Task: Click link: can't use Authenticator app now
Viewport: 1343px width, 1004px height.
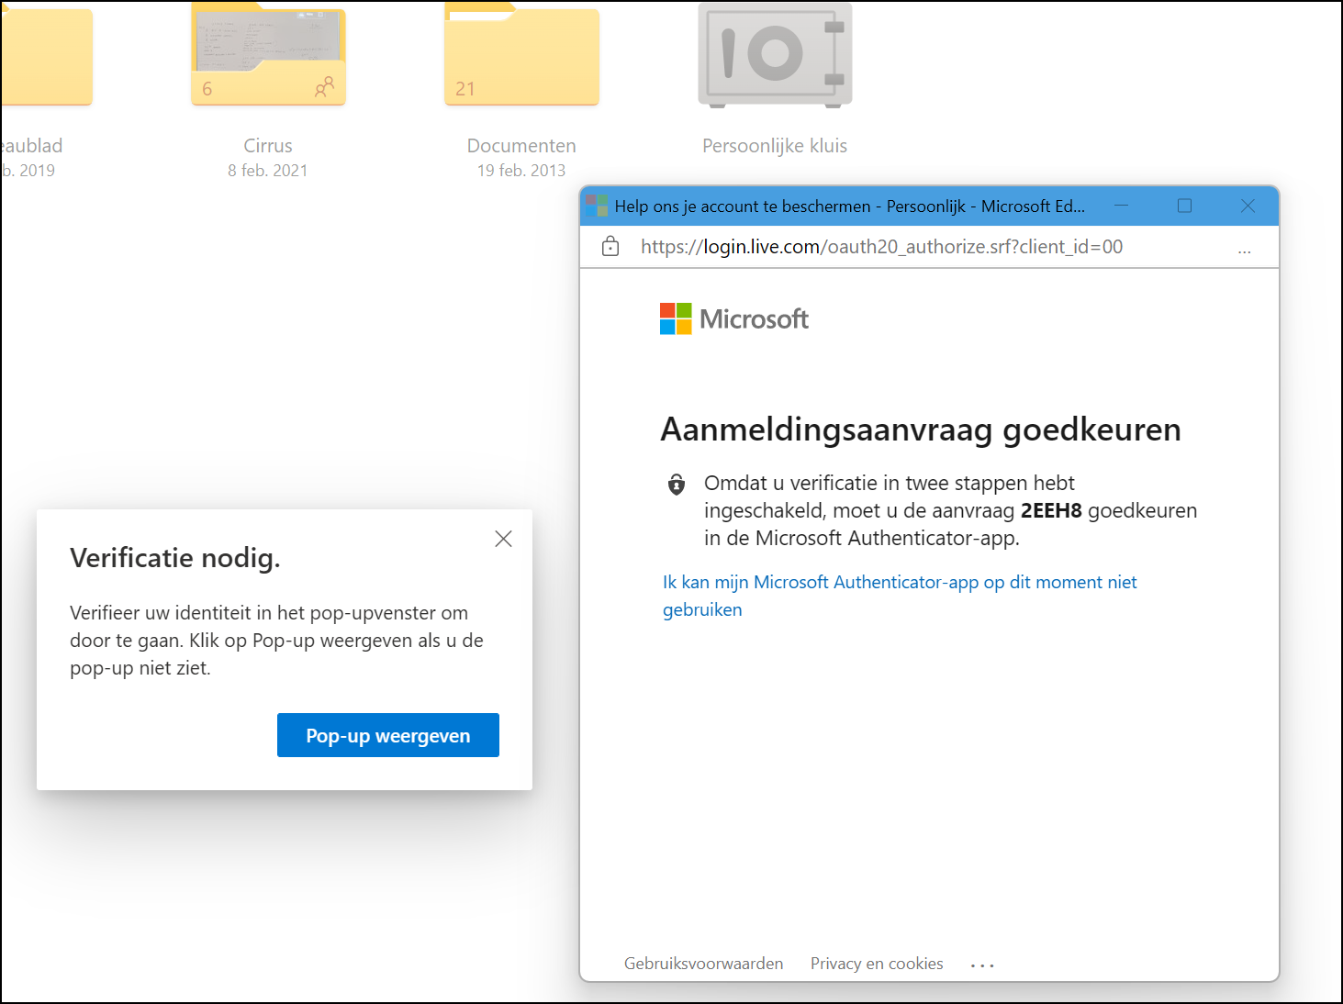Action: (900, 596)
